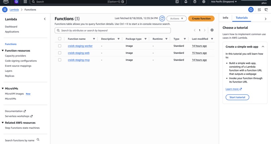Select checkbox for craizk-staging-worker

pos(60,46)
